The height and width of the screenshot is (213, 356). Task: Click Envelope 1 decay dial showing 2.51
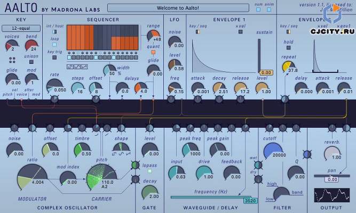tap(219, 88)
